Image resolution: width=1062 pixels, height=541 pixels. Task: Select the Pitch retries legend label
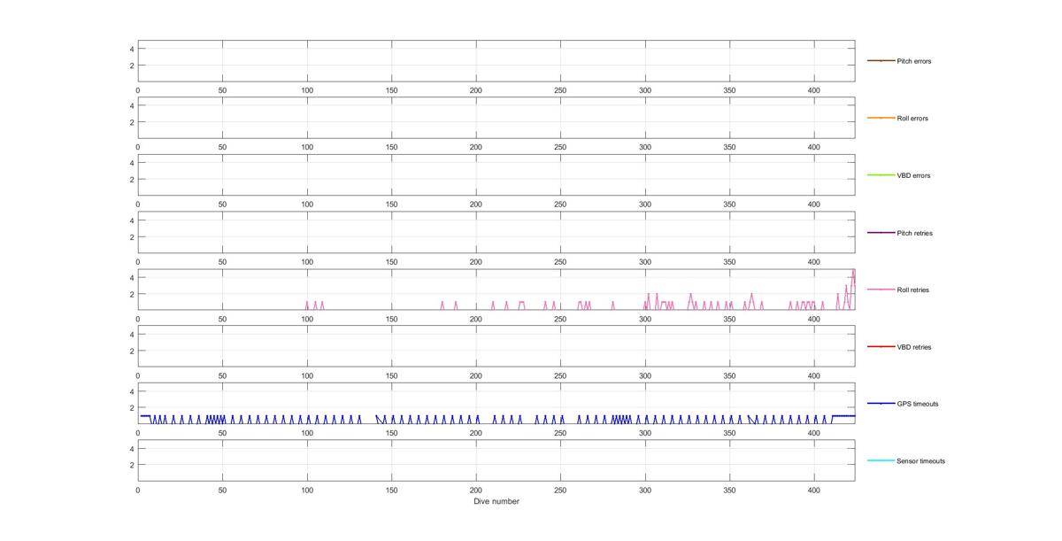[914, 233]
